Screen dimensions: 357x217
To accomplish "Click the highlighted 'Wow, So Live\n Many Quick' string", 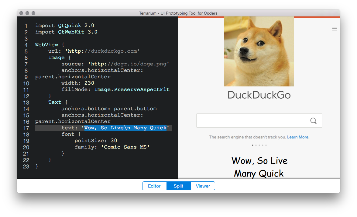I will point(125,128).
